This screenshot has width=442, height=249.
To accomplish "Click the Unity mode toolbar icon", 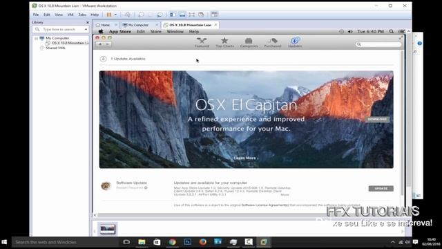I will (201, 15).
